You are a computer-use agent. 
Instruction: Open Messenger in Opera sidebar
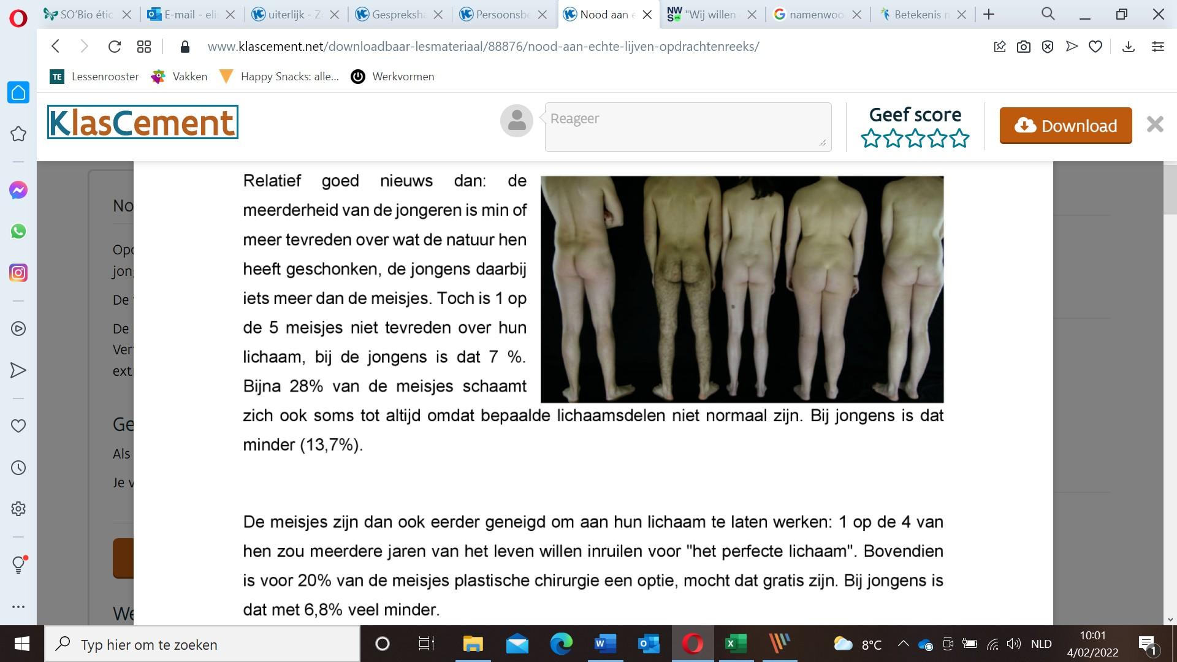click(18, 190)
